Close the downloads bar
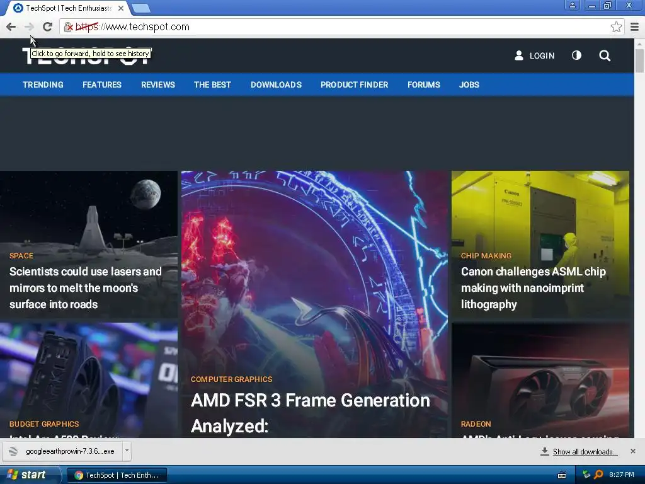The image size is (645, 484). pyautogui.click(x=633, y=451)
